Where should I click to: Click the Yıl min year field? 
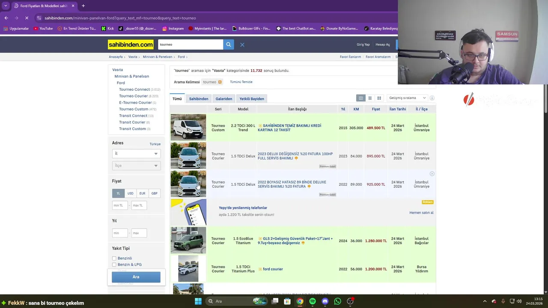pyautogui.click(x=120, y=233)
